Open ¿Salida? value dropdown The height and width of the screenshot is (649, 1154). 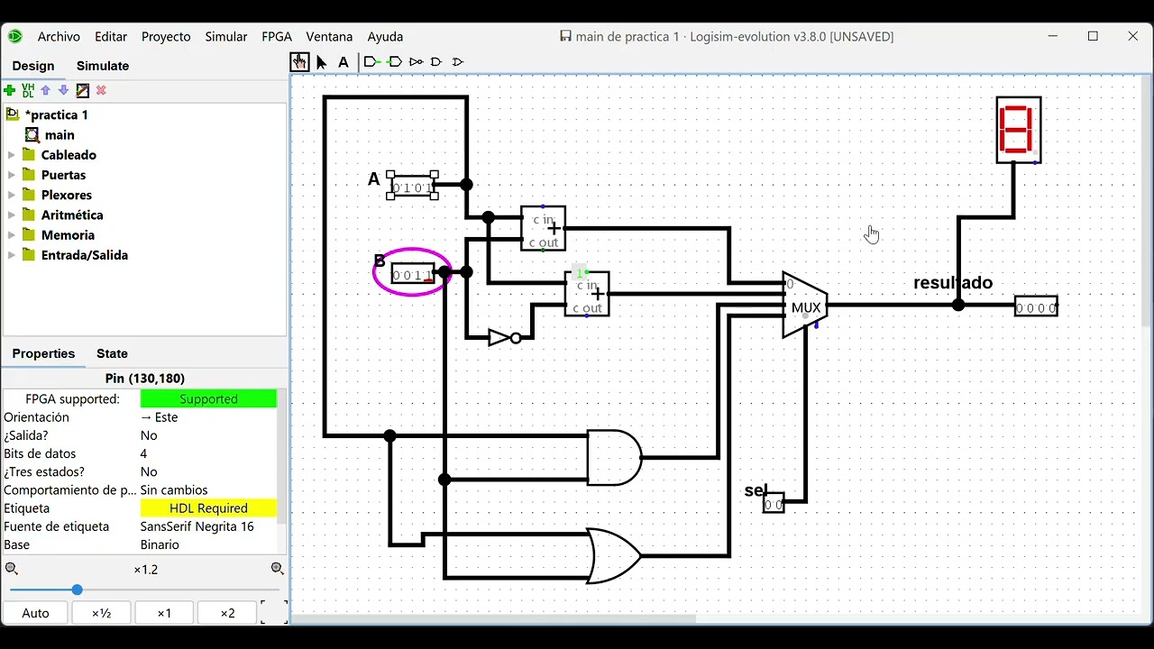[208, 435]
